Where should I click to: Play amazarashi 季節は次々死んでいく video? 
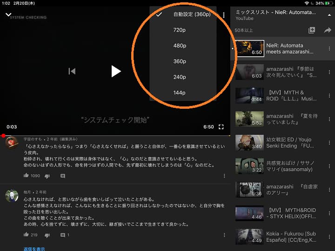(x=249, y=72)
